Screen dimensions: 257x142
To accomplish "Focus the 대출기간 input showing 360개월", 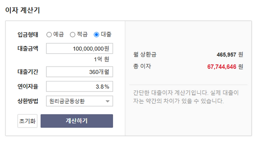I will point(80,72).
